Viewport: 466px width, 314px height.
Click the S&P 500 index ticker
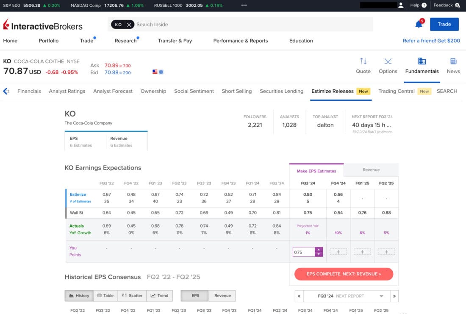tap(31, 6)
